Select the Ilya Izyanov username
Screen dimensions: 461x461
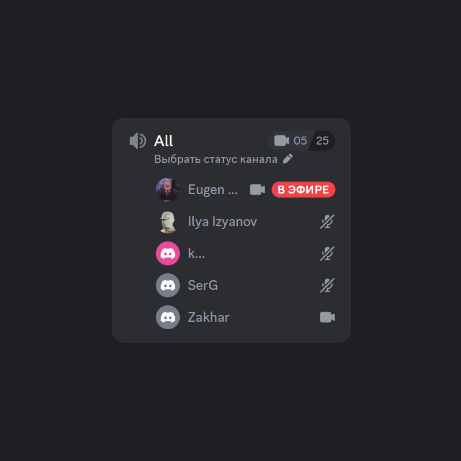point(222,221)
